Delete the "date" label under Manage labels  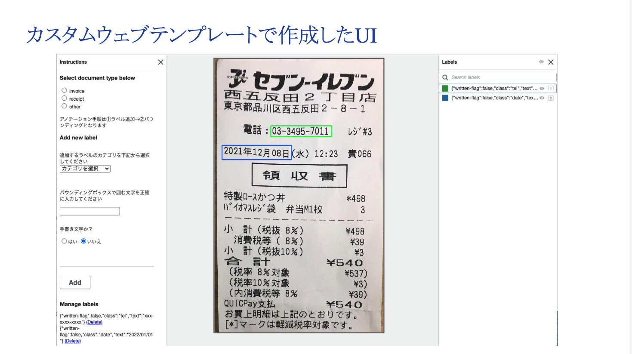pyautogui.click(x=73, y=341)
